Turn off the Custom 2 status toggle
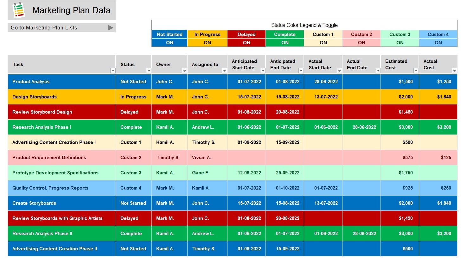The width and height of the screenshot is (467, 269). pos(361,42)
